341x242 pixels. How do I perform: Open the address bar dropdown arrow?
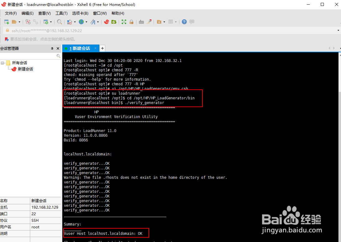coord(338,31)
